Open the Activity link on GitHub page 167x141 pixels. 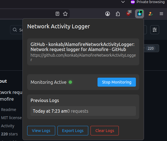point(8,126)
